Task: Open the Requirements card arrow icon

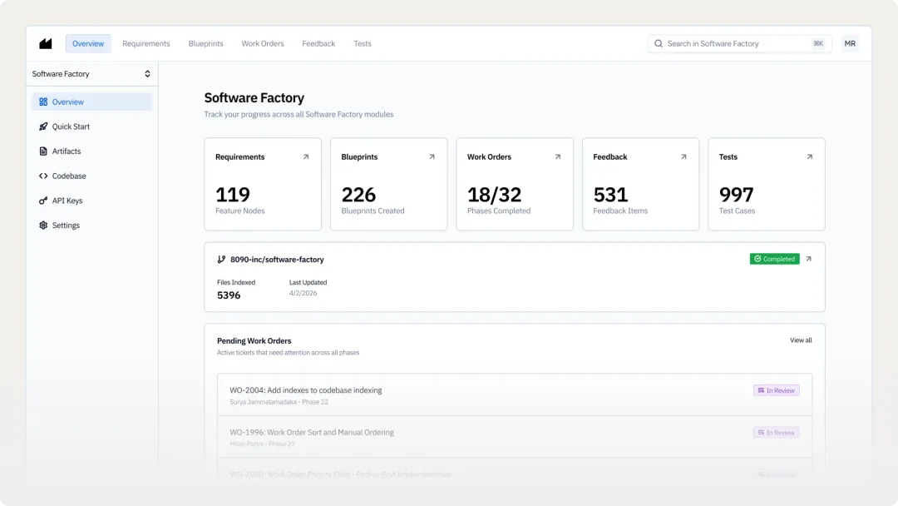Action: (306, 156)
